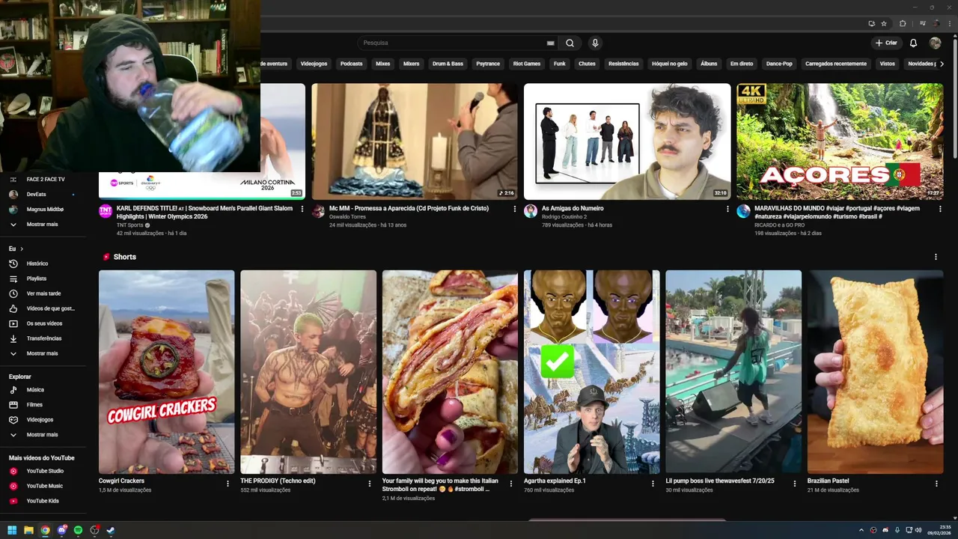Open Transferências in the sidebar
The width and height of the screenshot is (958, 539).
43,338
